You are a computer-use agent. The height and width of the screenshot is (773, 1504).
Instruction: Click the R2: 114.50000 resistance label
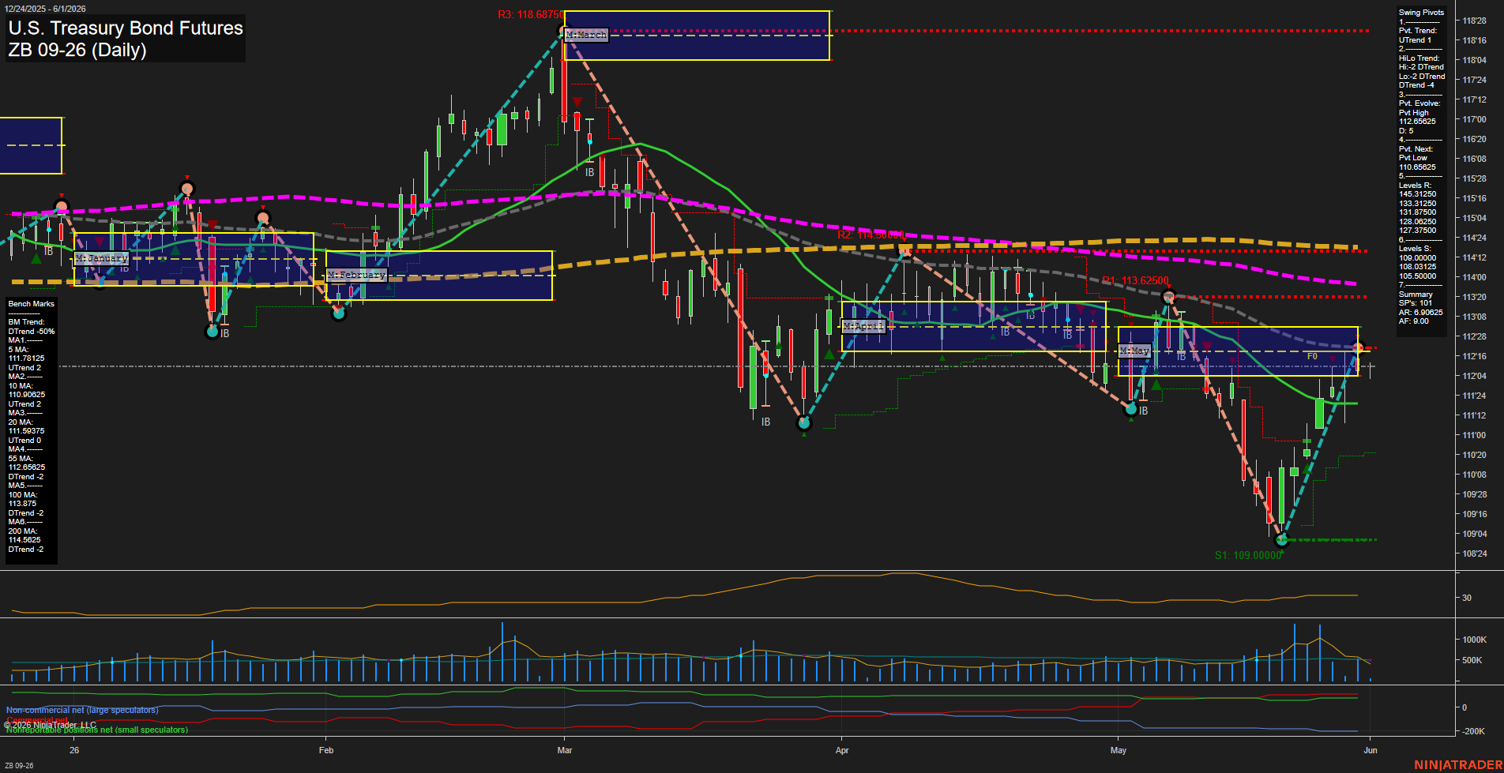870,235
